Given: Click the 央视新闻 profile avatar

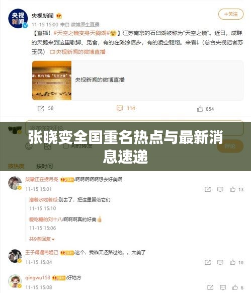Looking at the screenshot, I should coord(18,18).
